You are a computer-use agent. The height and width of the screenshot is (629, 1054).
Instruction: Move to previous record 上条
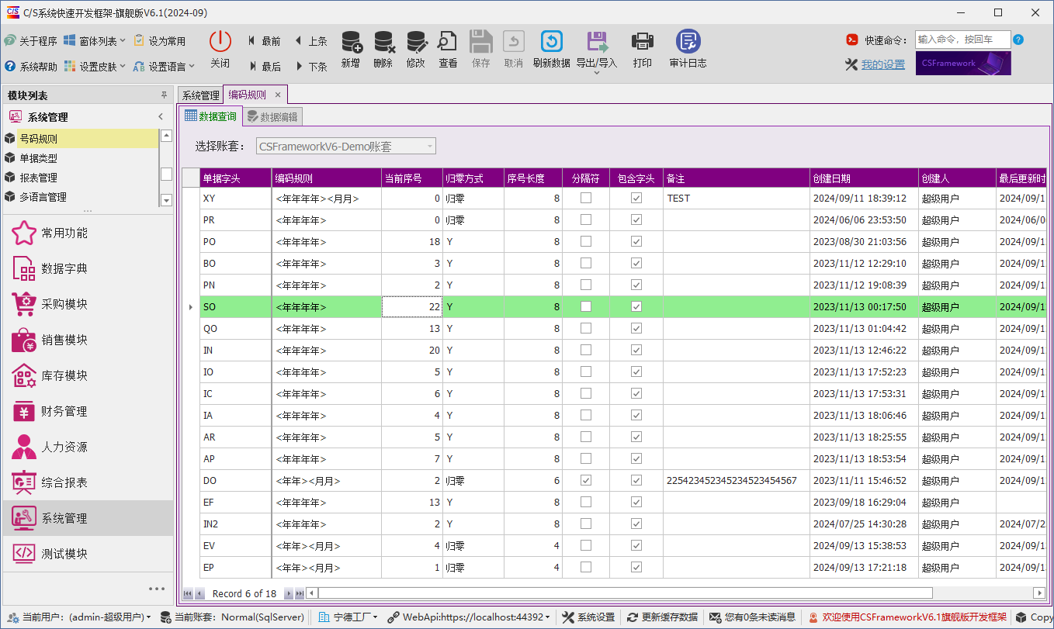[310, 41]
